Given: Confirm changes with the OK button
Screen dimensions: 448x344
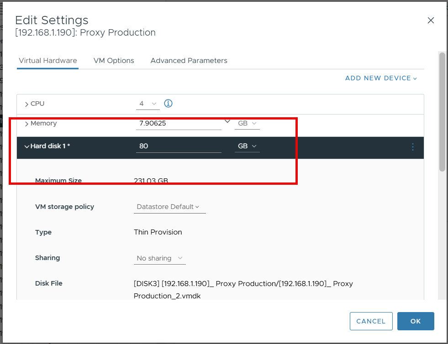Looking at the screenshot, I should pos(416,321).
